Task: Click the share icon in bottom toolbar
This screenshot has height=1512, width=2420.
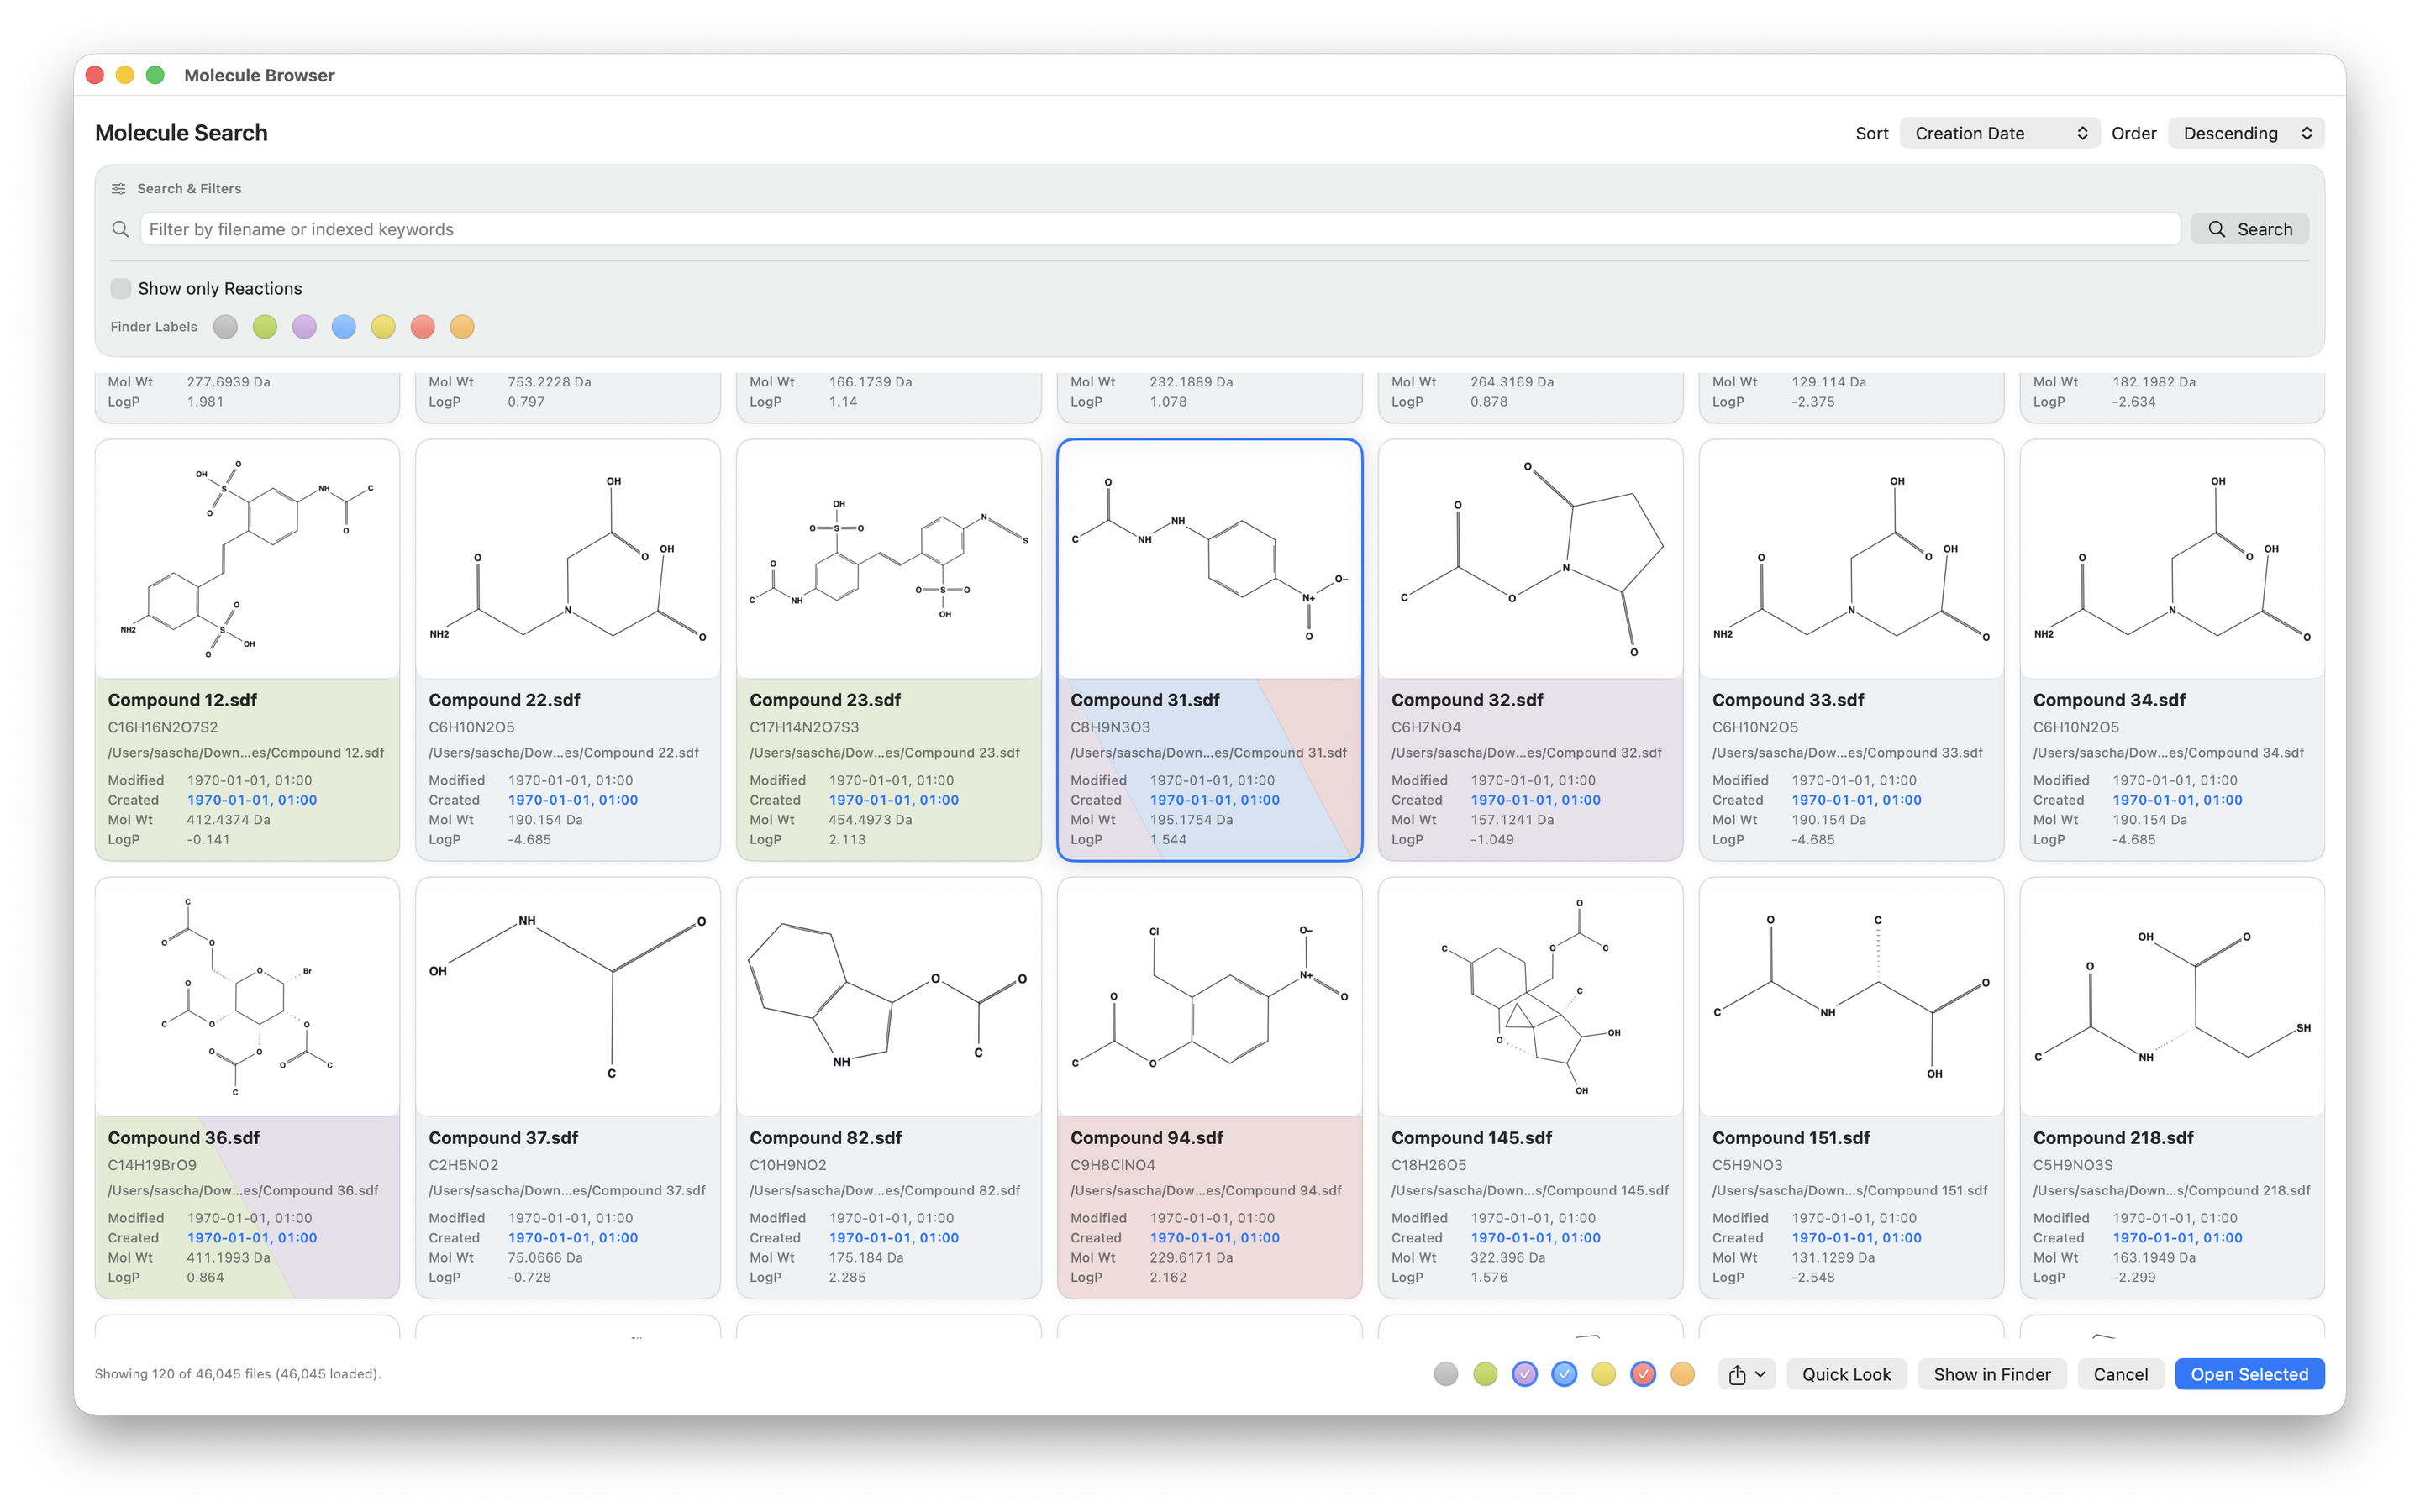Action: (x=1737, y=1374)
